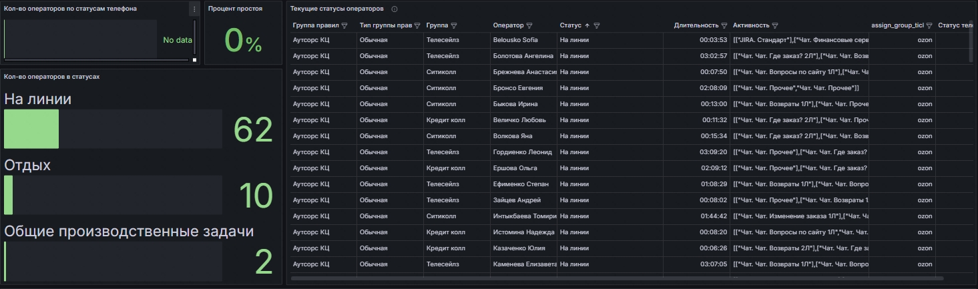Select operator cell Казаченко Юлия

pyautogui.click(x=523, y=248)
